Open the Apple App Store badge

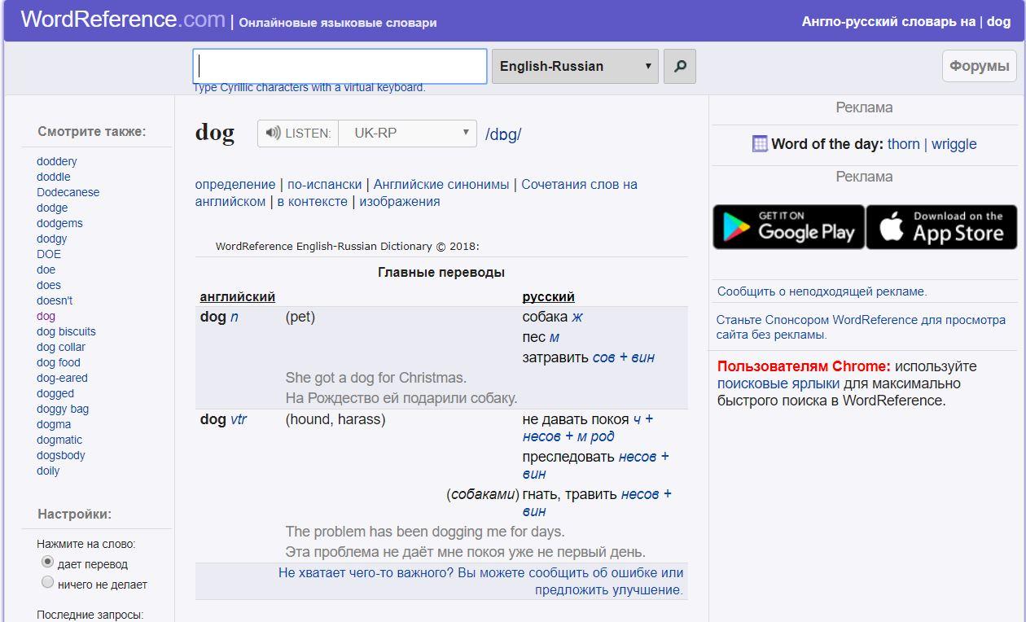941,226
